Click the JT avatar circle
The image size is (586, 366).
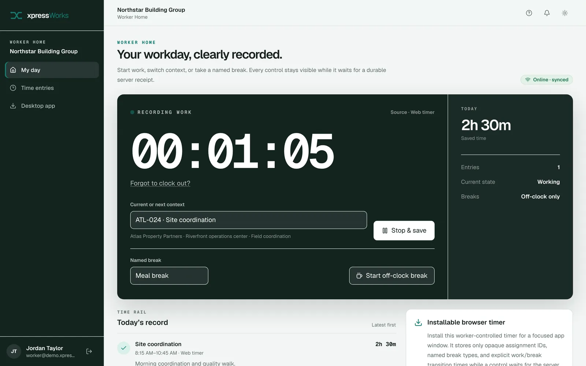(14, 351)
